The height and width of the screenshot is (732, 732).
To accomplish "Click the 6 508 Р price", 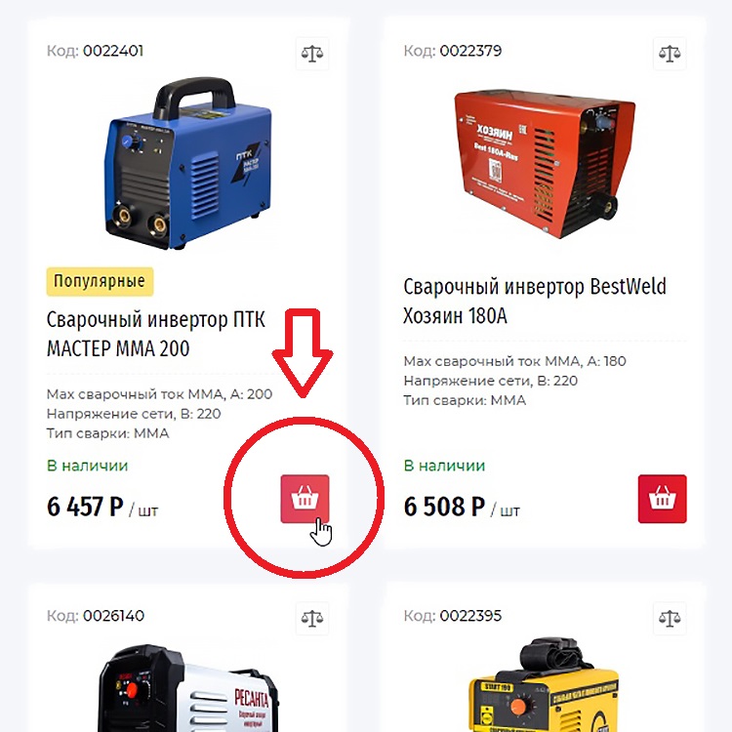I will [x=444, y=507].
